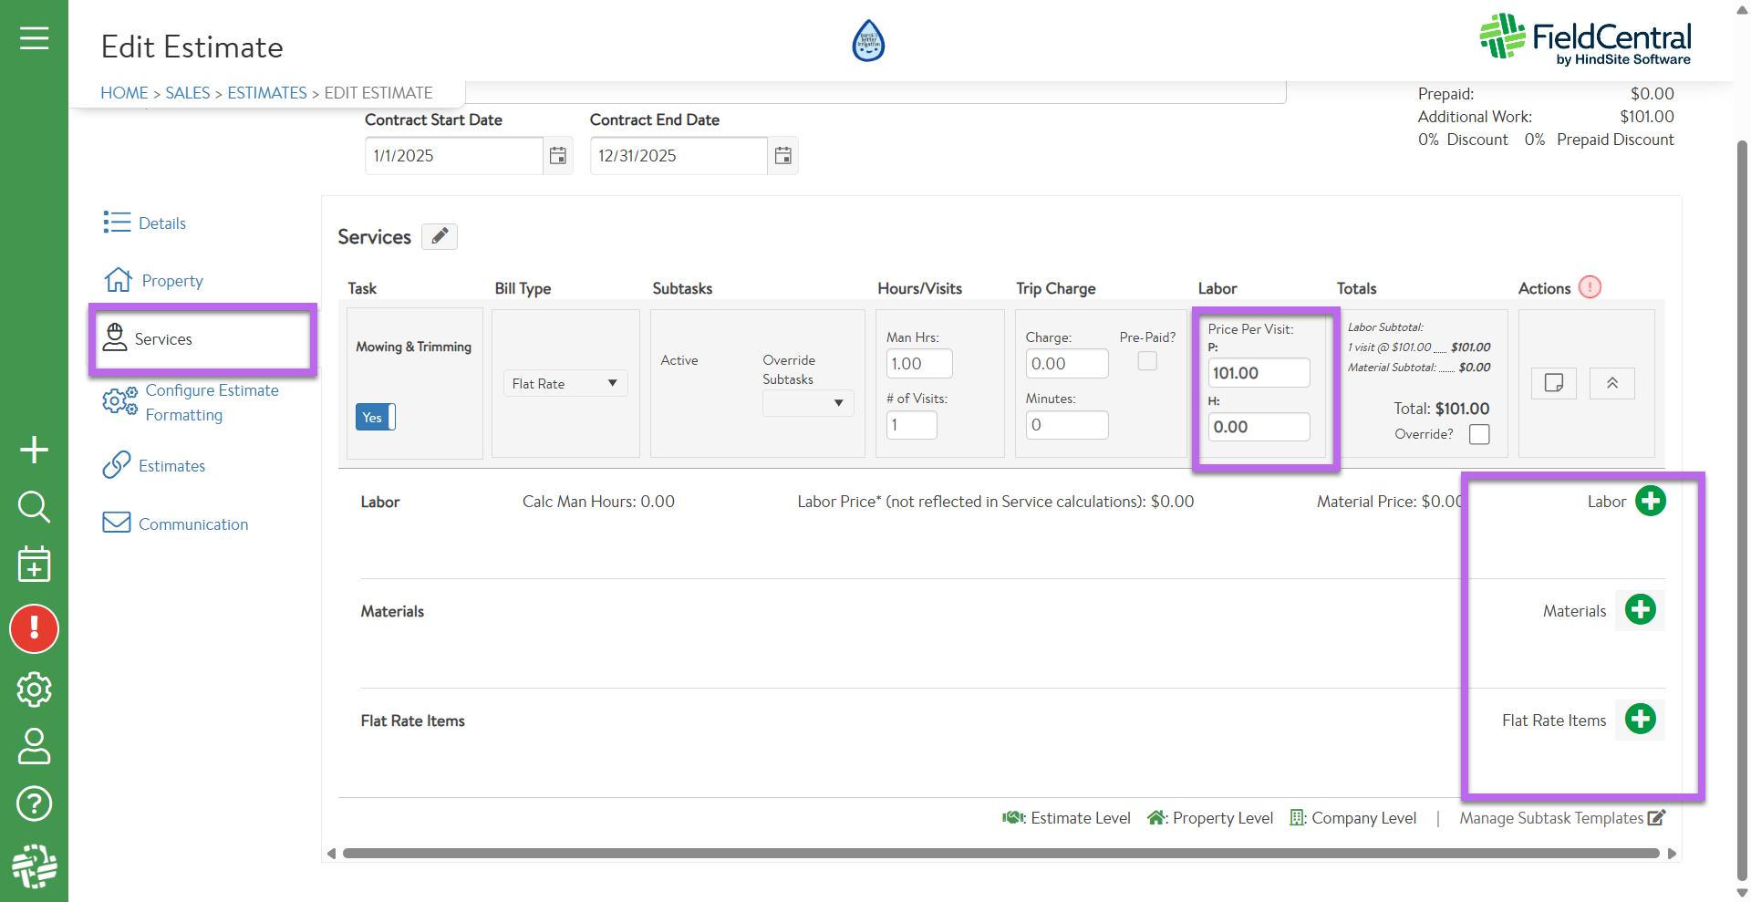Go to the Property section in the left menu

pyautogui.click(x=171, y=281)
